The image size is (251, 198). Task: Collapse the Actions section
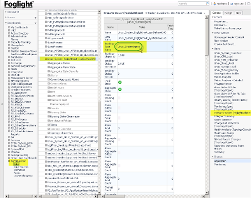213,17
